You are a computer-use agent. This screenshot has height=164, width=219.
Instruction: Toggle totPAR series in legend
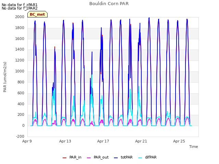coord(123,157)
